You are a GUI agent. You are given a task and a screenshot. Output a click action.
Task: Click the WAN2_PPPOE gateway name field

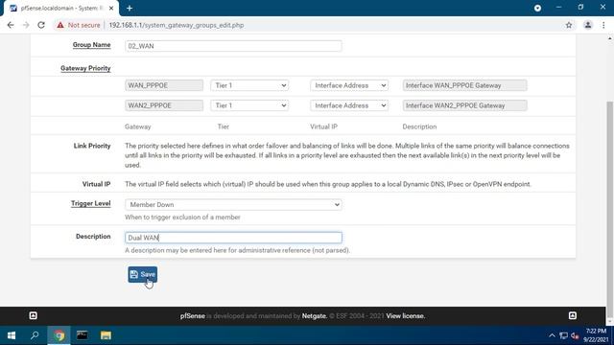click(x=164, y=105)
